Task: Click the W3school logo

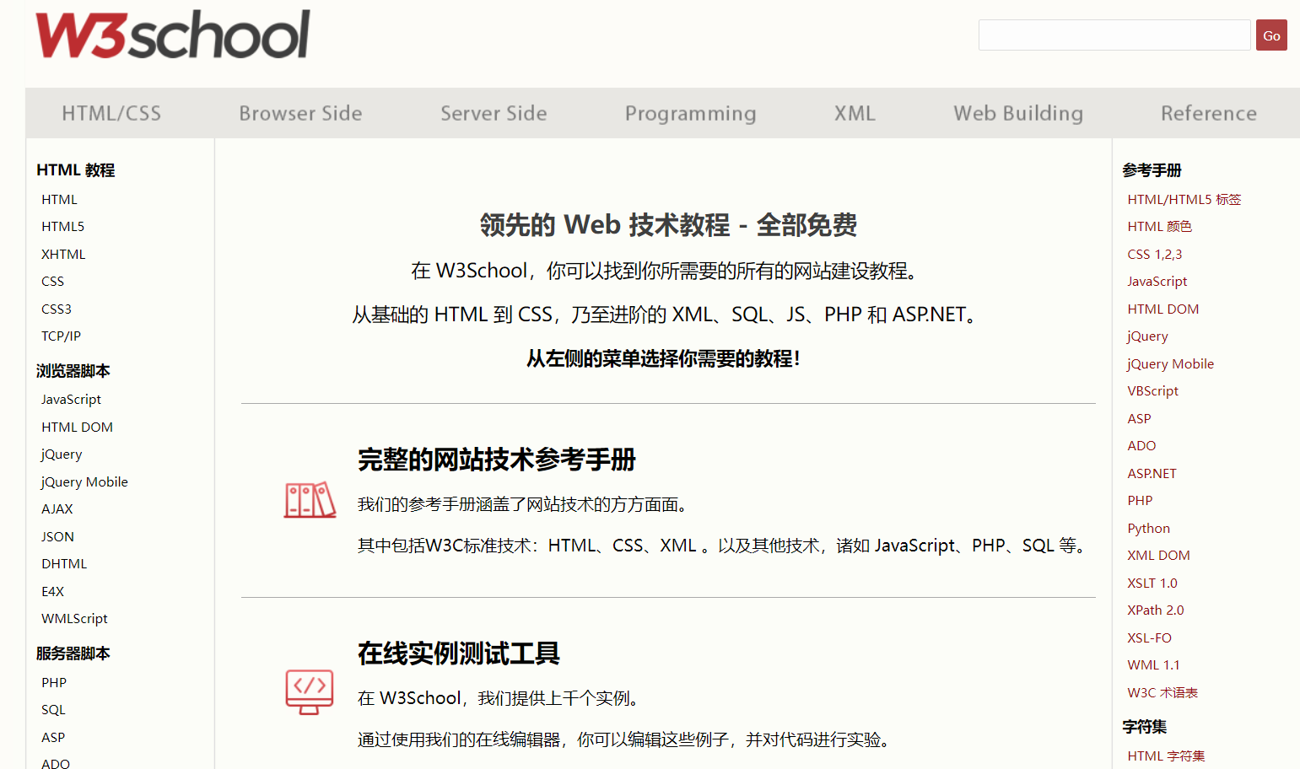Action: [173, 35]
